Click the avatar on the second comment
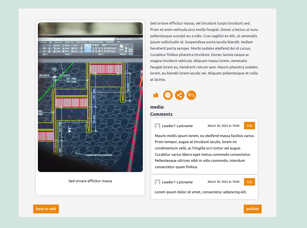Viewport: 307px width, 228px height. [x=158, y=182]
